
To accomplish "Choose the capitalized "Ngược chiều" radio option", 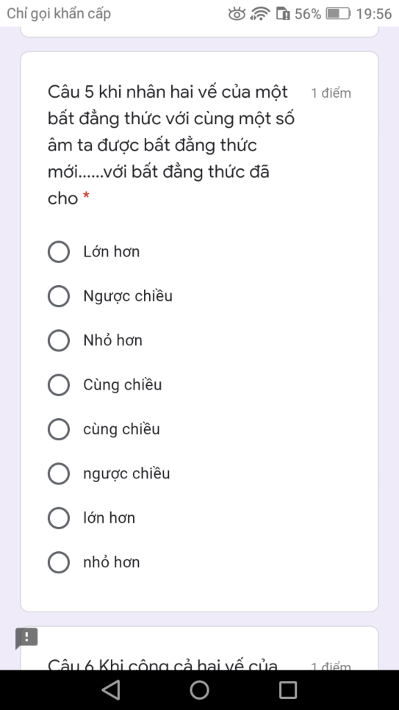I will (x=59, y=296).
